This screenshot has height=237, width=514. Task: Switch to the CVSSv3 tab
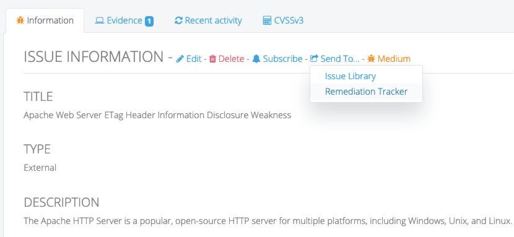(x=283, y=20)
